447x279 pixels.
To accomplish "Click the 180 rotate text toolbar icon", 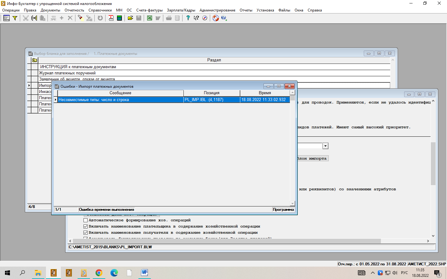I will [53, 18].
